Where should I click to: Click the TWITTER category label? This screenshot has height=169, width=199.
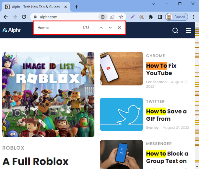coord(155,101)
